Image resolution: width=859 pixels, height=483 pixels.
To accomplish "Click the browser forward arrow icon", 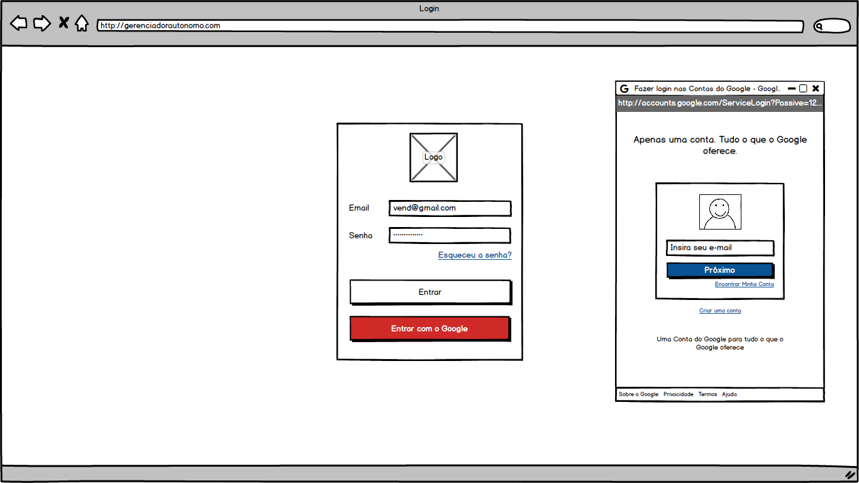I will 42,24.
